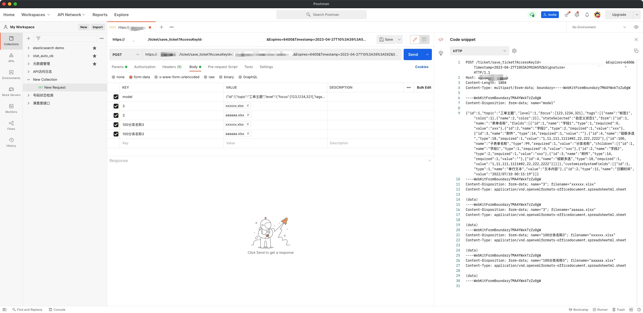The image size is (643, 313).
Task: Open the Workspaces menu
Action: coord(36,15)
